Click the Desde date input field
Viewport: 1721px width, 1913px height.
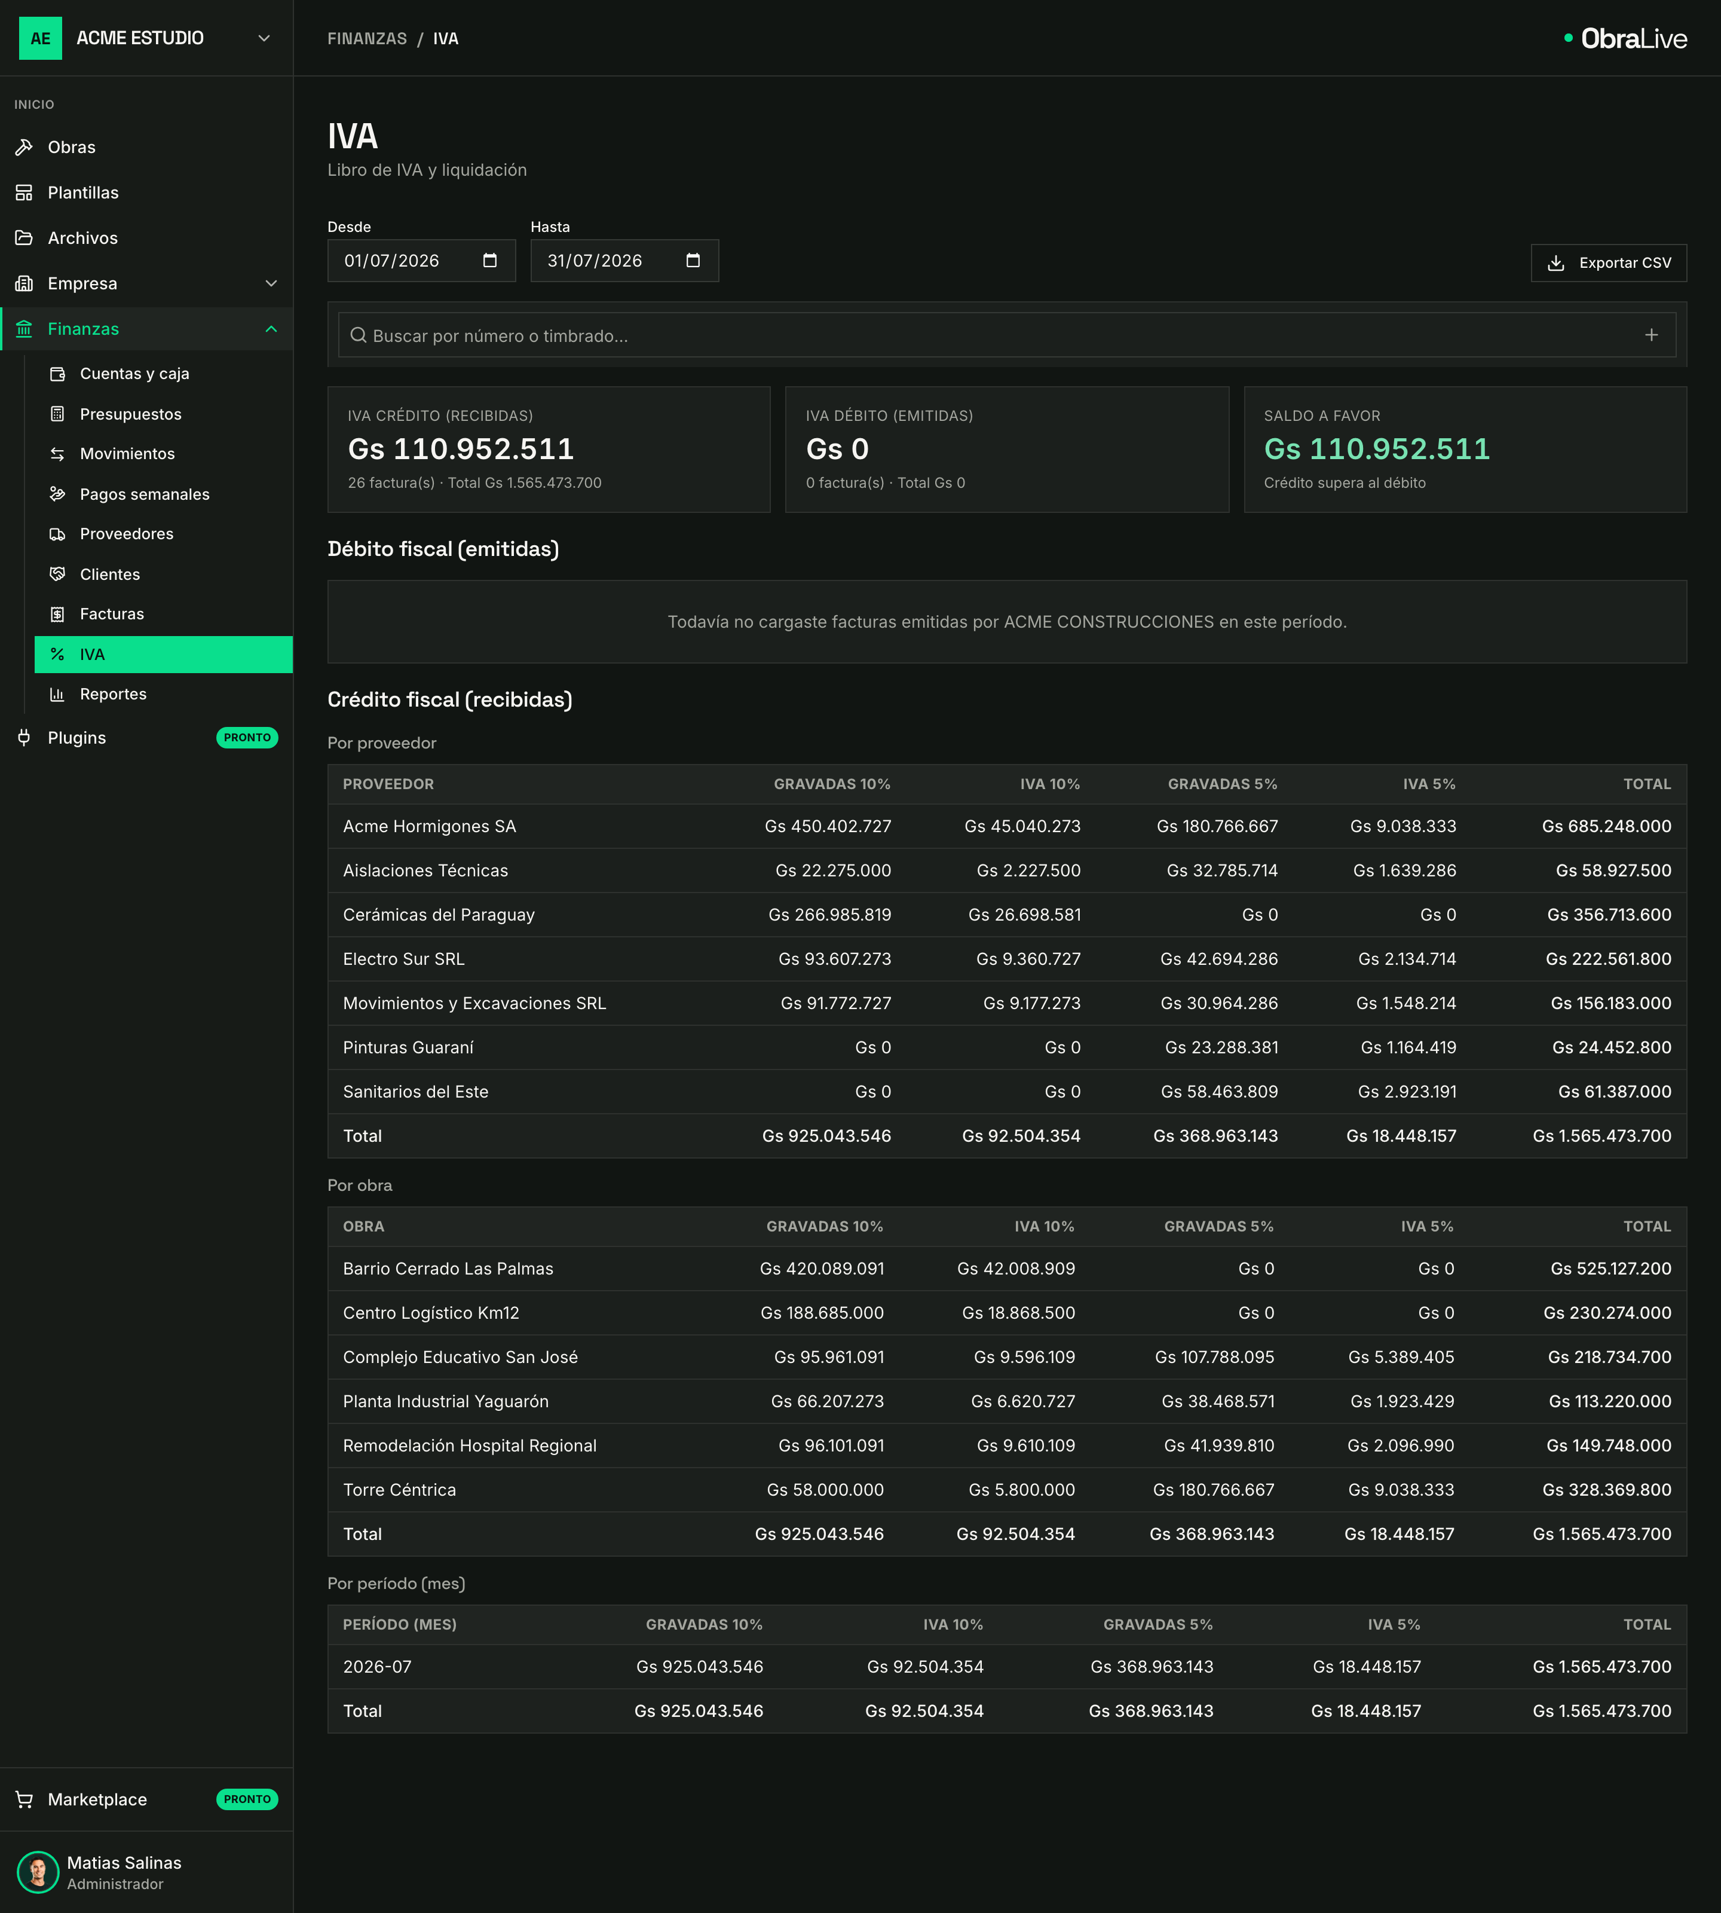coord(422,260)
